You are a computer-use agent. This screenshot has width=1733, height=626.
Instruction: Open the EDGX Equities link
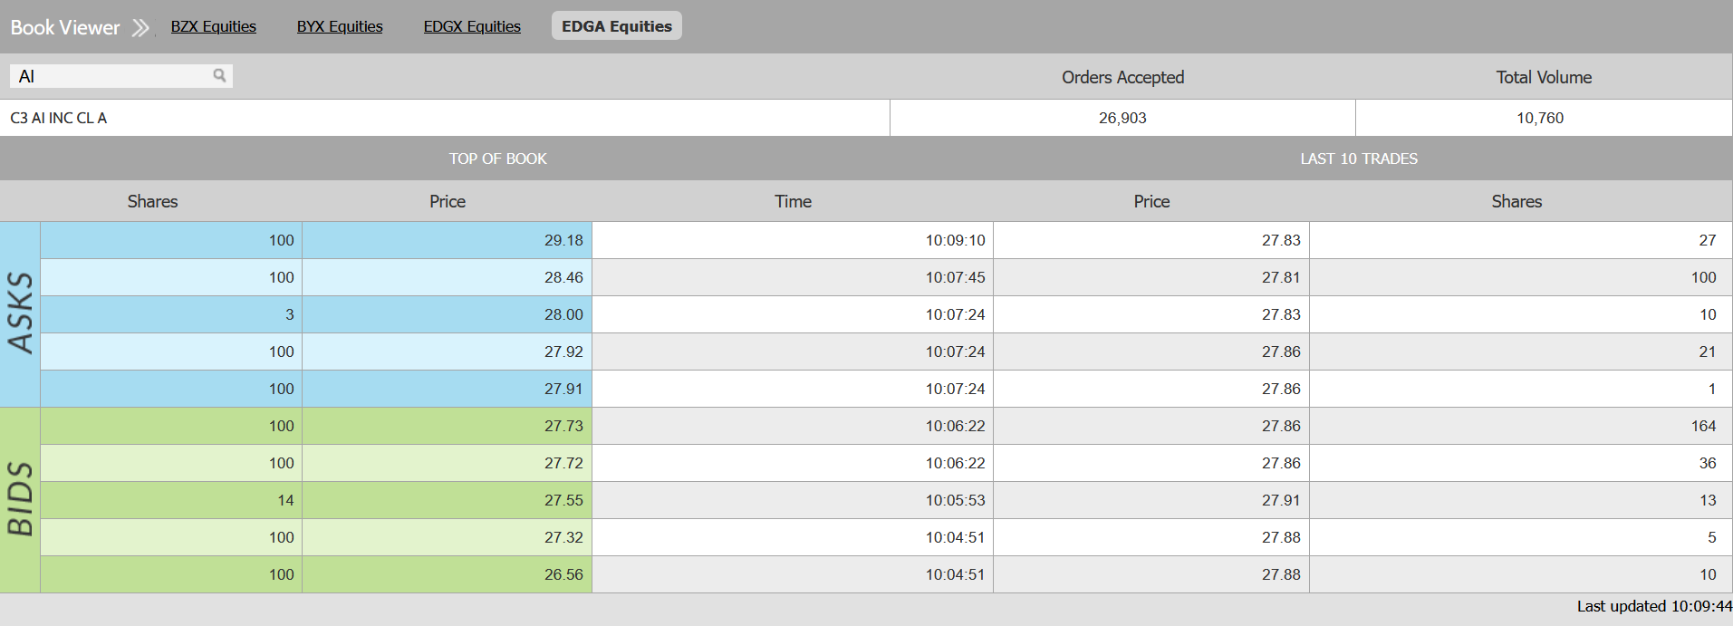click(472, 27)
